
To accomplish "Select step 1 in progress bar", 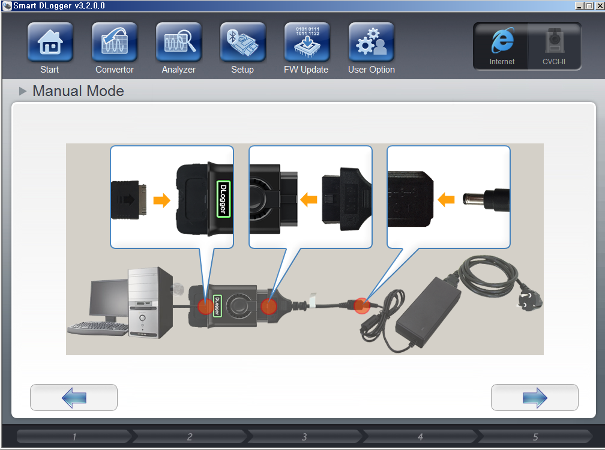I will pyautogui.click(x=74, y=437).
